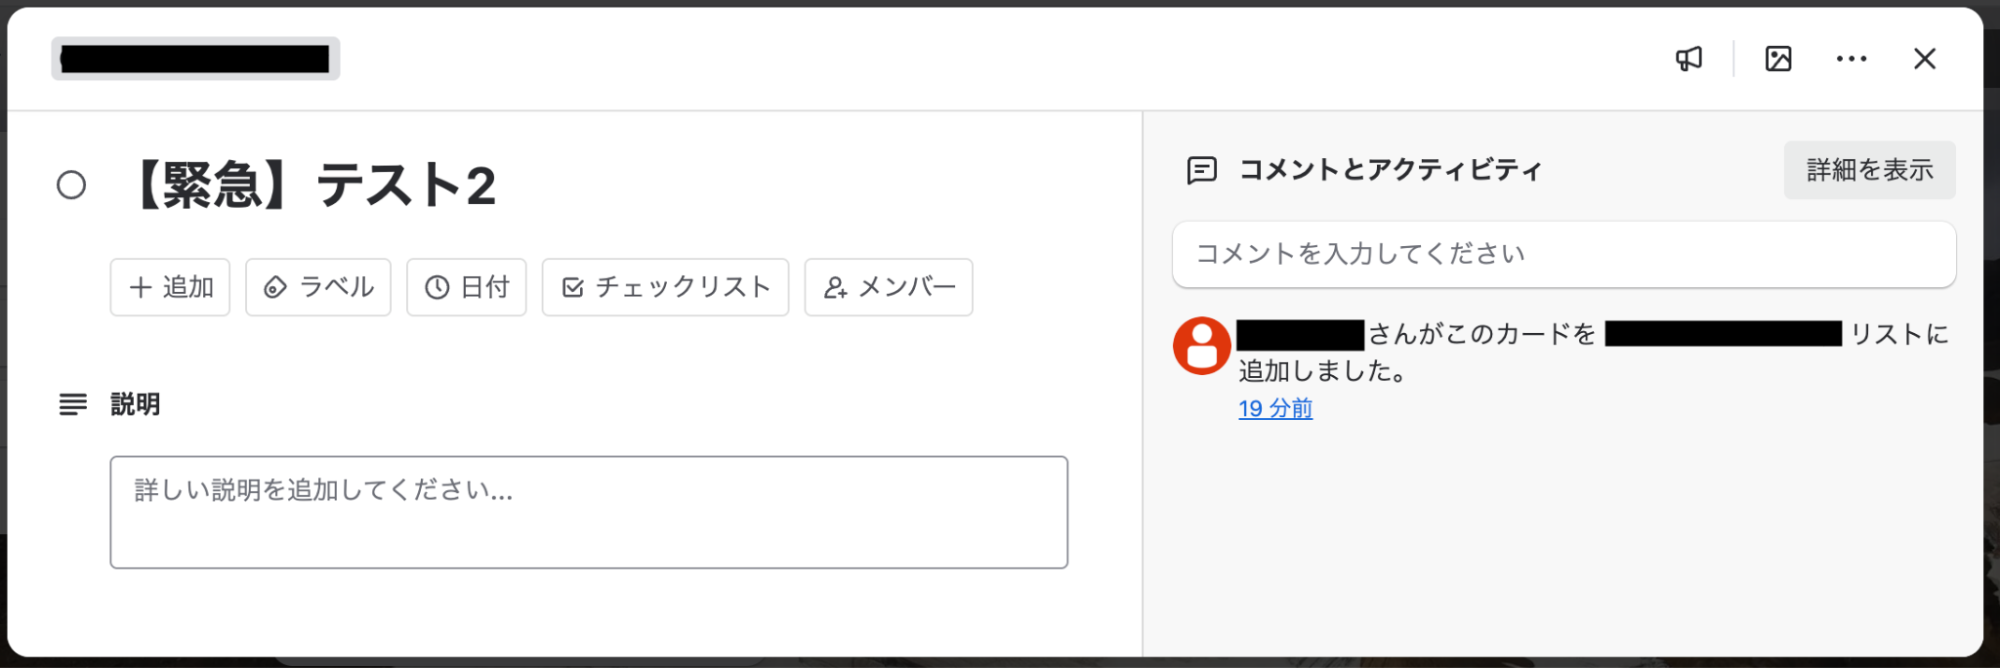Click the megaphone feedback icon

coord(1688,59)
